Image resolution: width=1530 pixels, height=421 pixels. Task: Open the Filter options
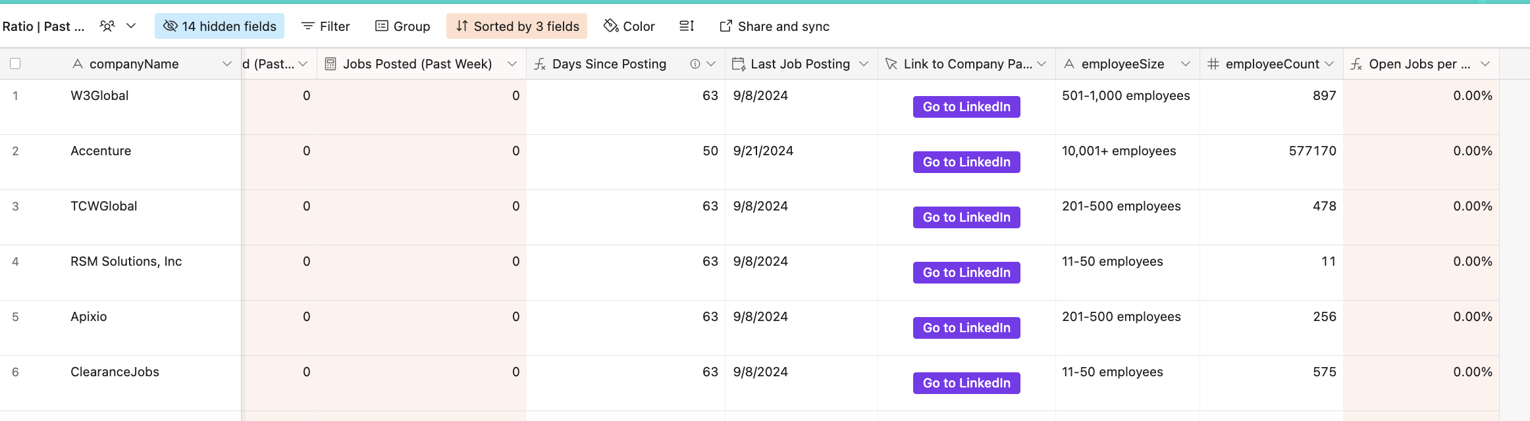coord(326,26)
